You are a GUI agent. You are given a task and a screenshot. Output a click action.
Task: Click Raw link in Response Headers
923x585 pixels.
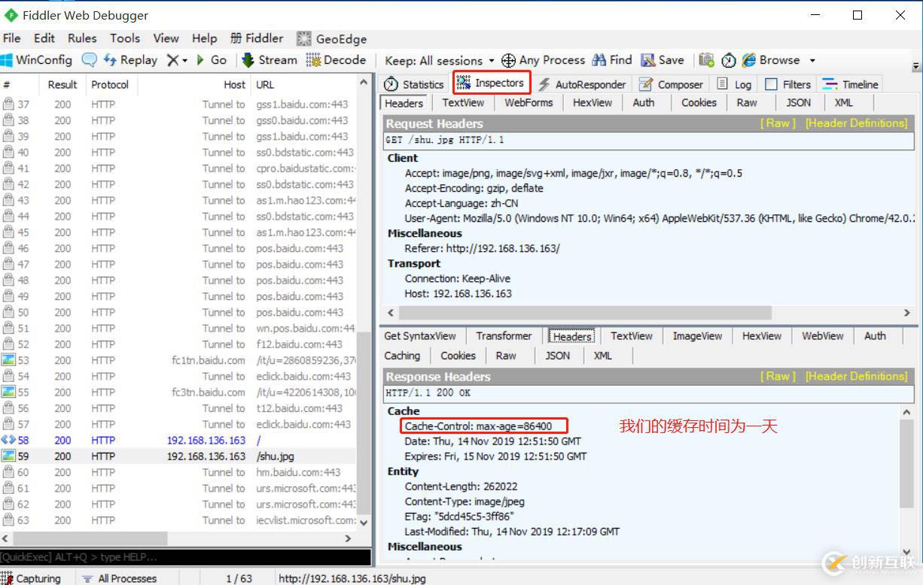[778, 376]
